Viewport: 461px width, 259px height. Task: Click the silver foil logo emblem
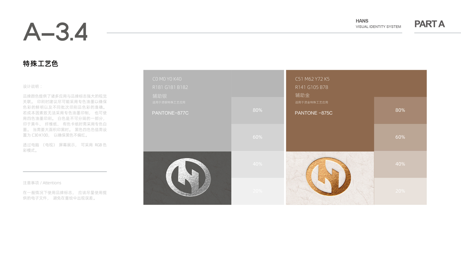pos(188,177)
